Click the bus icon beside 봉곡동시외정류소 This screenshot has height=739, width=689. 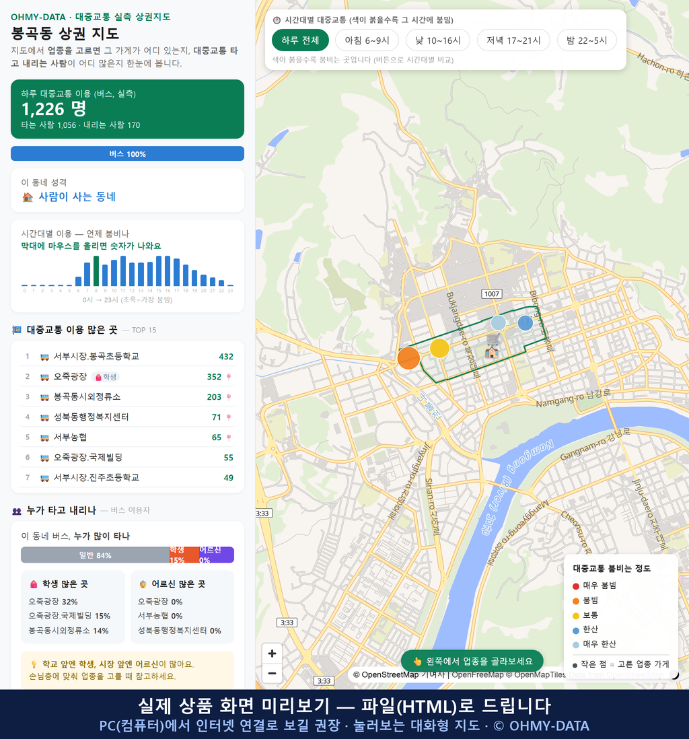tap(44, 397)
